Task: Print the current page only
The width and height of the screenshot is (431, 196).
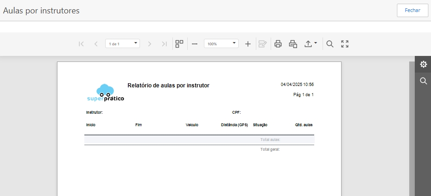Action: coord(293,44)
